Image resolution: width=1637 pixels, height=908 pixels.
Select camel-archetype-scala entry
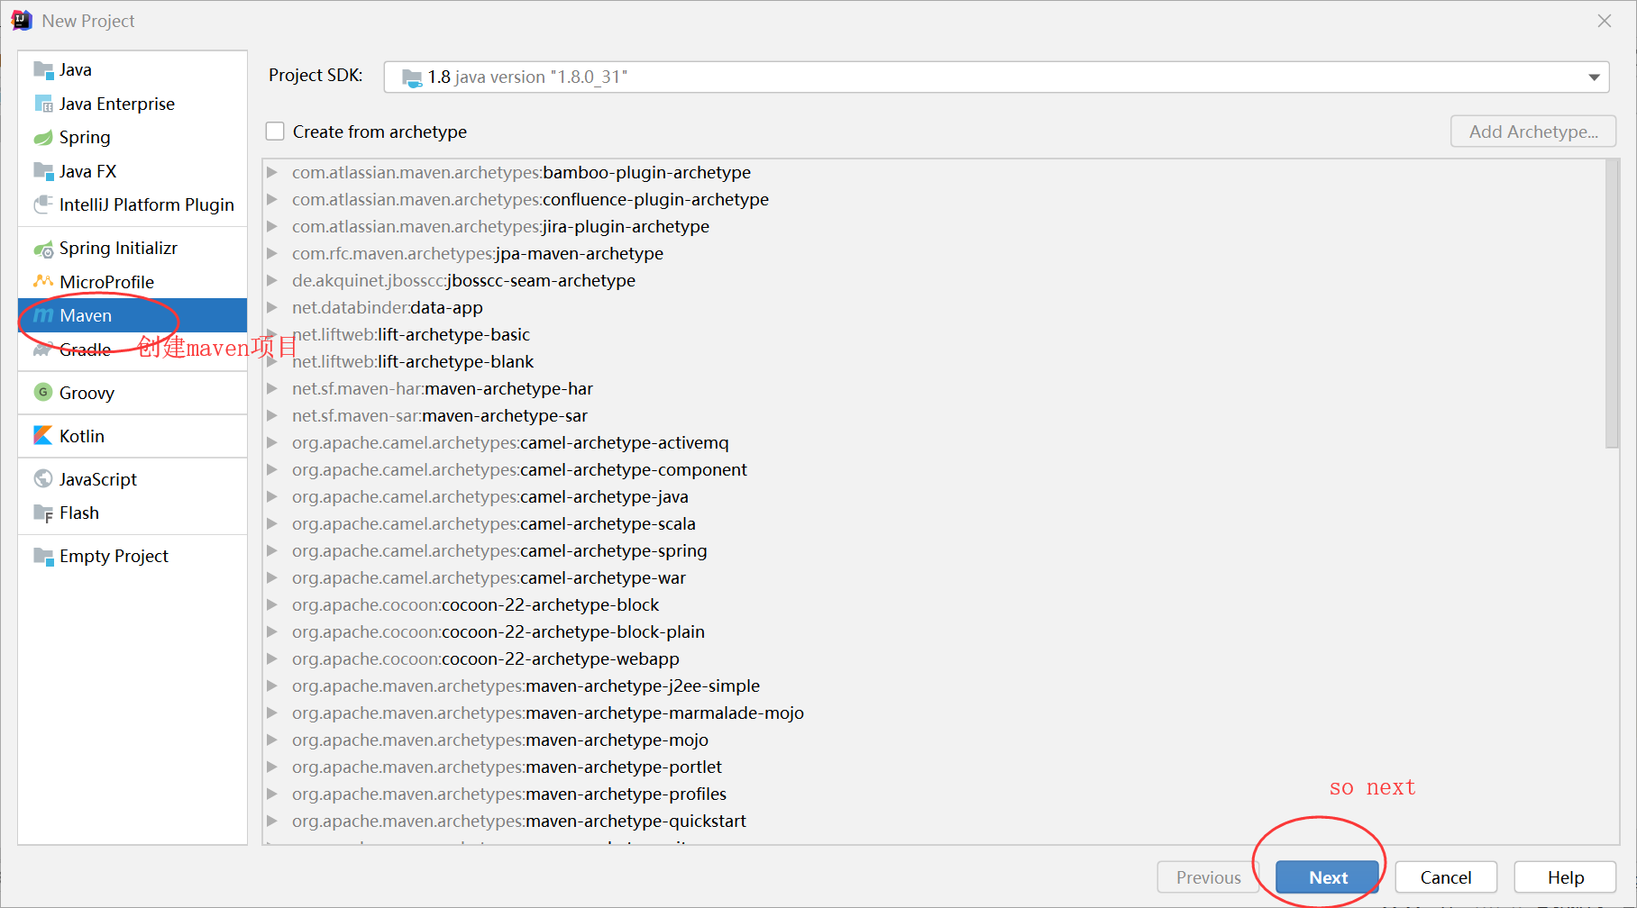click(934, 523)
